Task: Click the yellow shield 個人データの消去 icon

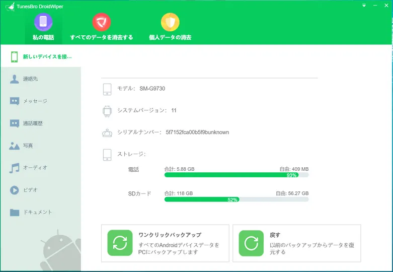Action: (x=170, y=22)
